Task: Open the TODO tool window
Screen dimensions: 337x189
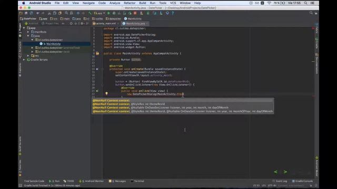Action: pyautogui.click(x=69, y=181)
